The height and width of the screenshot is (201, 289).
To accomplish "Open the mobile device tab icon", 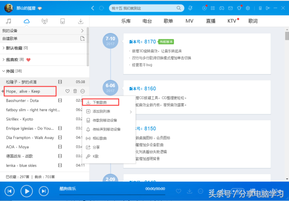I will (x=62, y=21).
